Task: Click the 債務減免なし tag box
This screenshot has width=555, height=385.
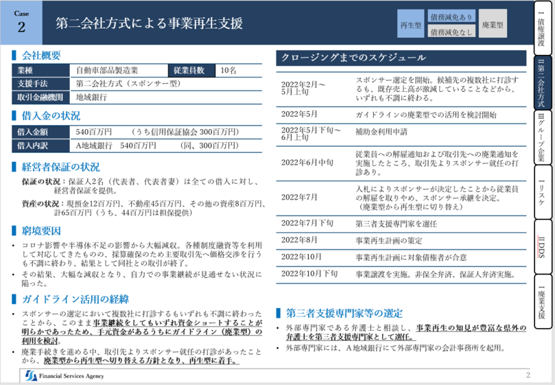Action: pos(451,31)
